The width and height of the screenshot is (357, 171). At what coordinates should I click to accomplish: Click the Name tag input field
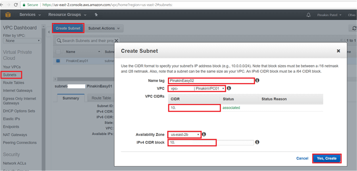(x=211, y=81)
